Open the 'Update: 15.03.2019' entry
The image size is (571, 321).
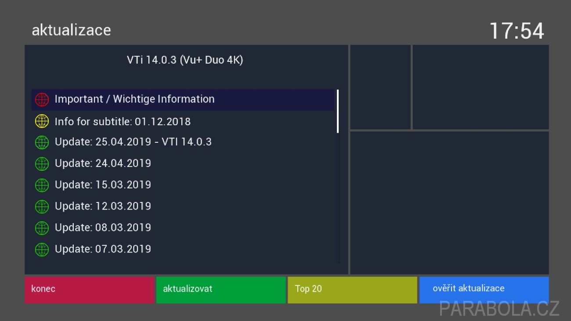pyautogui.click(x=183, y=185)
